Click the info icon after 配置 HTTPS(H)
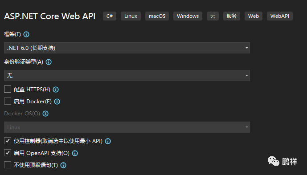Image resolution: width=307 pixels, height=175 pixels. tap(56, 90)
